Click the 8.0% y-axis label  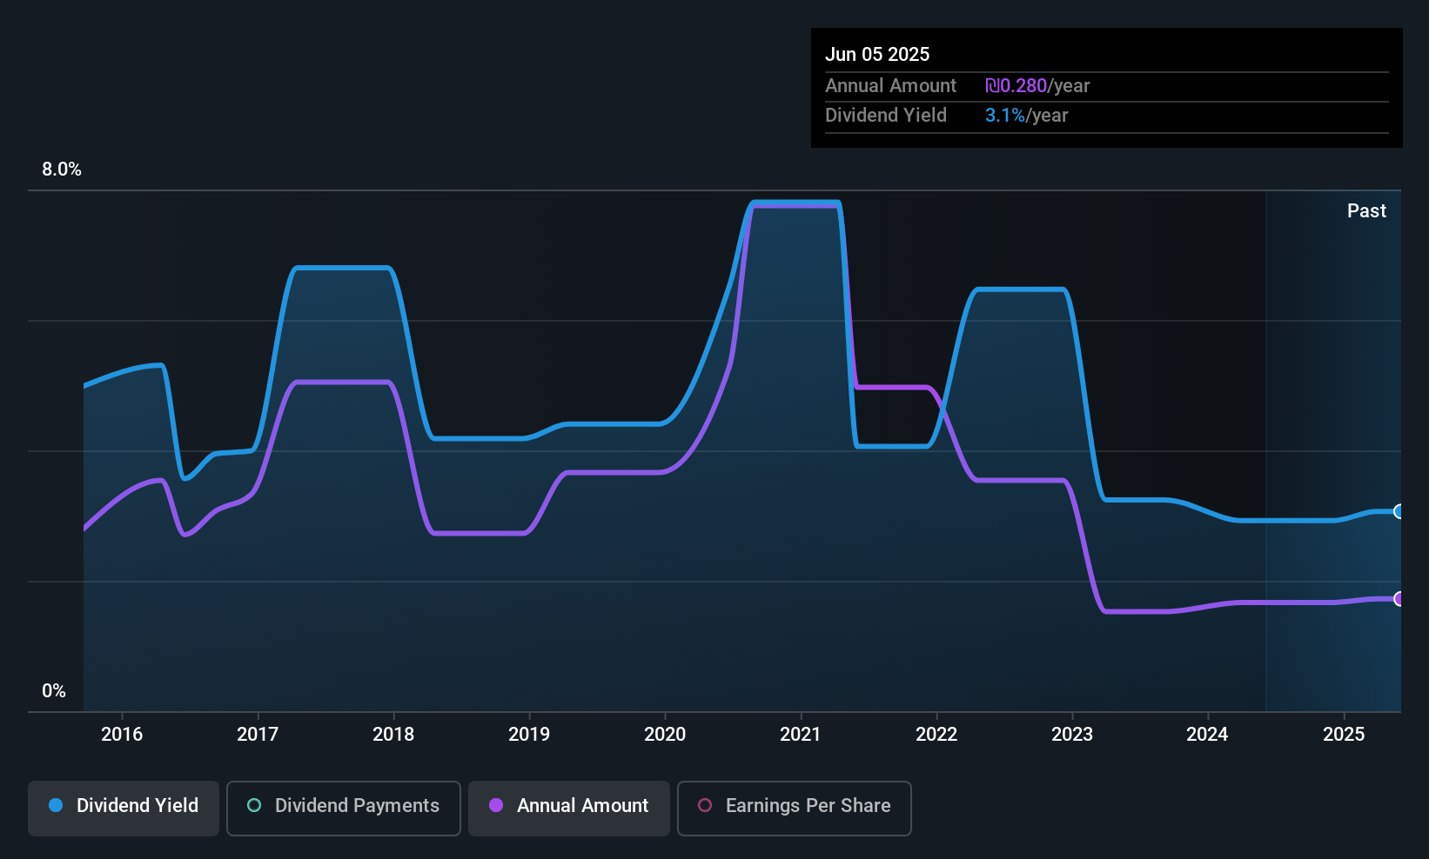coord(62,170)
